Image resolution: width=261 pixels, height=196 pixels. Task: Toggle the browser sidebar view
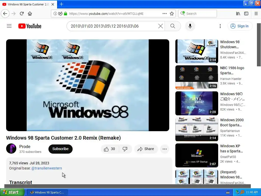(246, 14)
